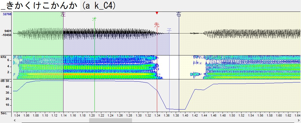Click the white silent gap in the spectrogram
Viewport: 301px width, 123px height.
pos(168,67)
